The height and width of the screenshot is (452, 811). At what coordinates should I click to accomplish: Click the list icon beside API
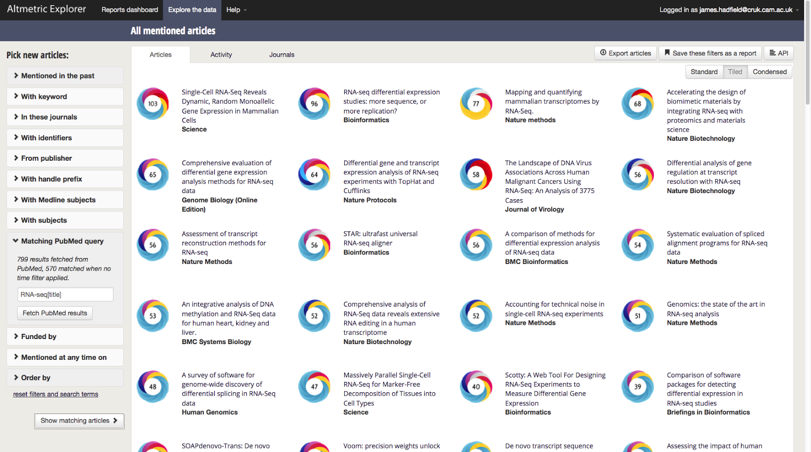[772, 53]
